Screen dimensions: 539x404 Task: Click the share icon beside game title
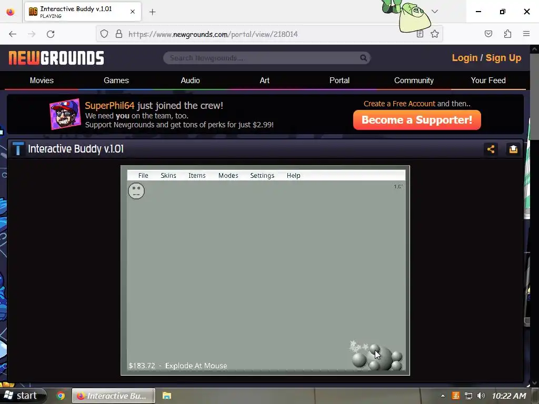click(491, 149)
